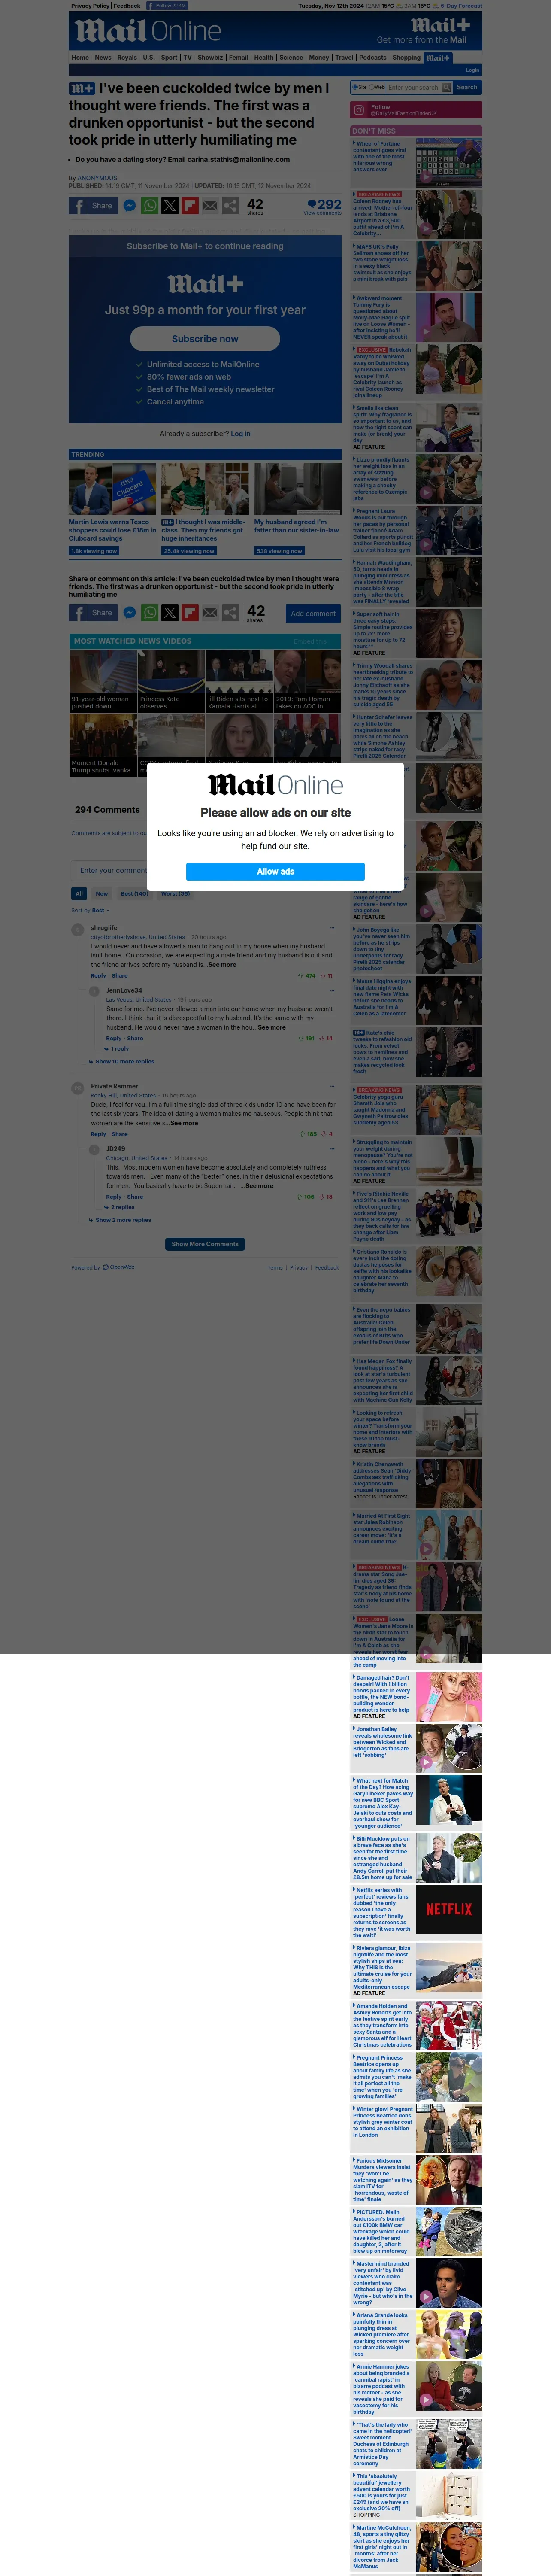
Task: Select the Web search radio button
Action: tap(372, 87)
